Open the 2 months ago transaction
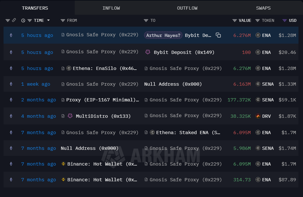The image size is (303, 197). click(x=38, y=100)
